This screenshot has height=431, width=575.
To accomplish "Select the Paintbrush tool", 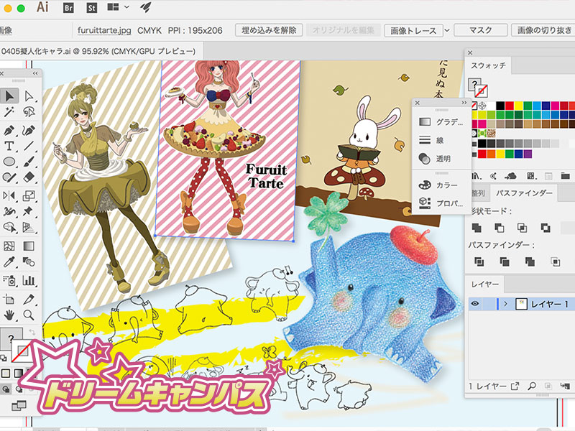I will 29,162.
